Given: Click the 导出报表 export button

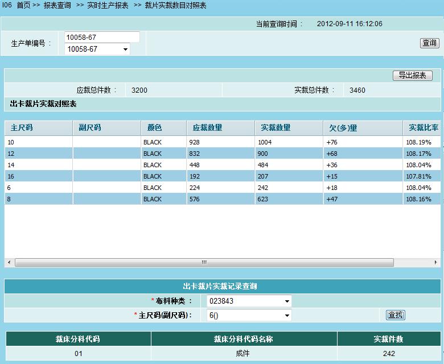Looking at the screenshot, I should point(412,76).
